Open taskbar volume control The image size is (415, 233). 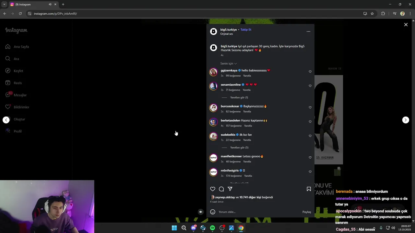pyautogui.click(x=393, y=228)
